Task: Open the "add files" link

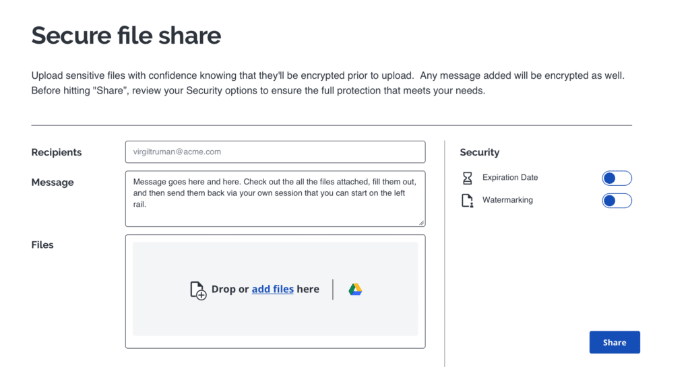Action: 272,289
